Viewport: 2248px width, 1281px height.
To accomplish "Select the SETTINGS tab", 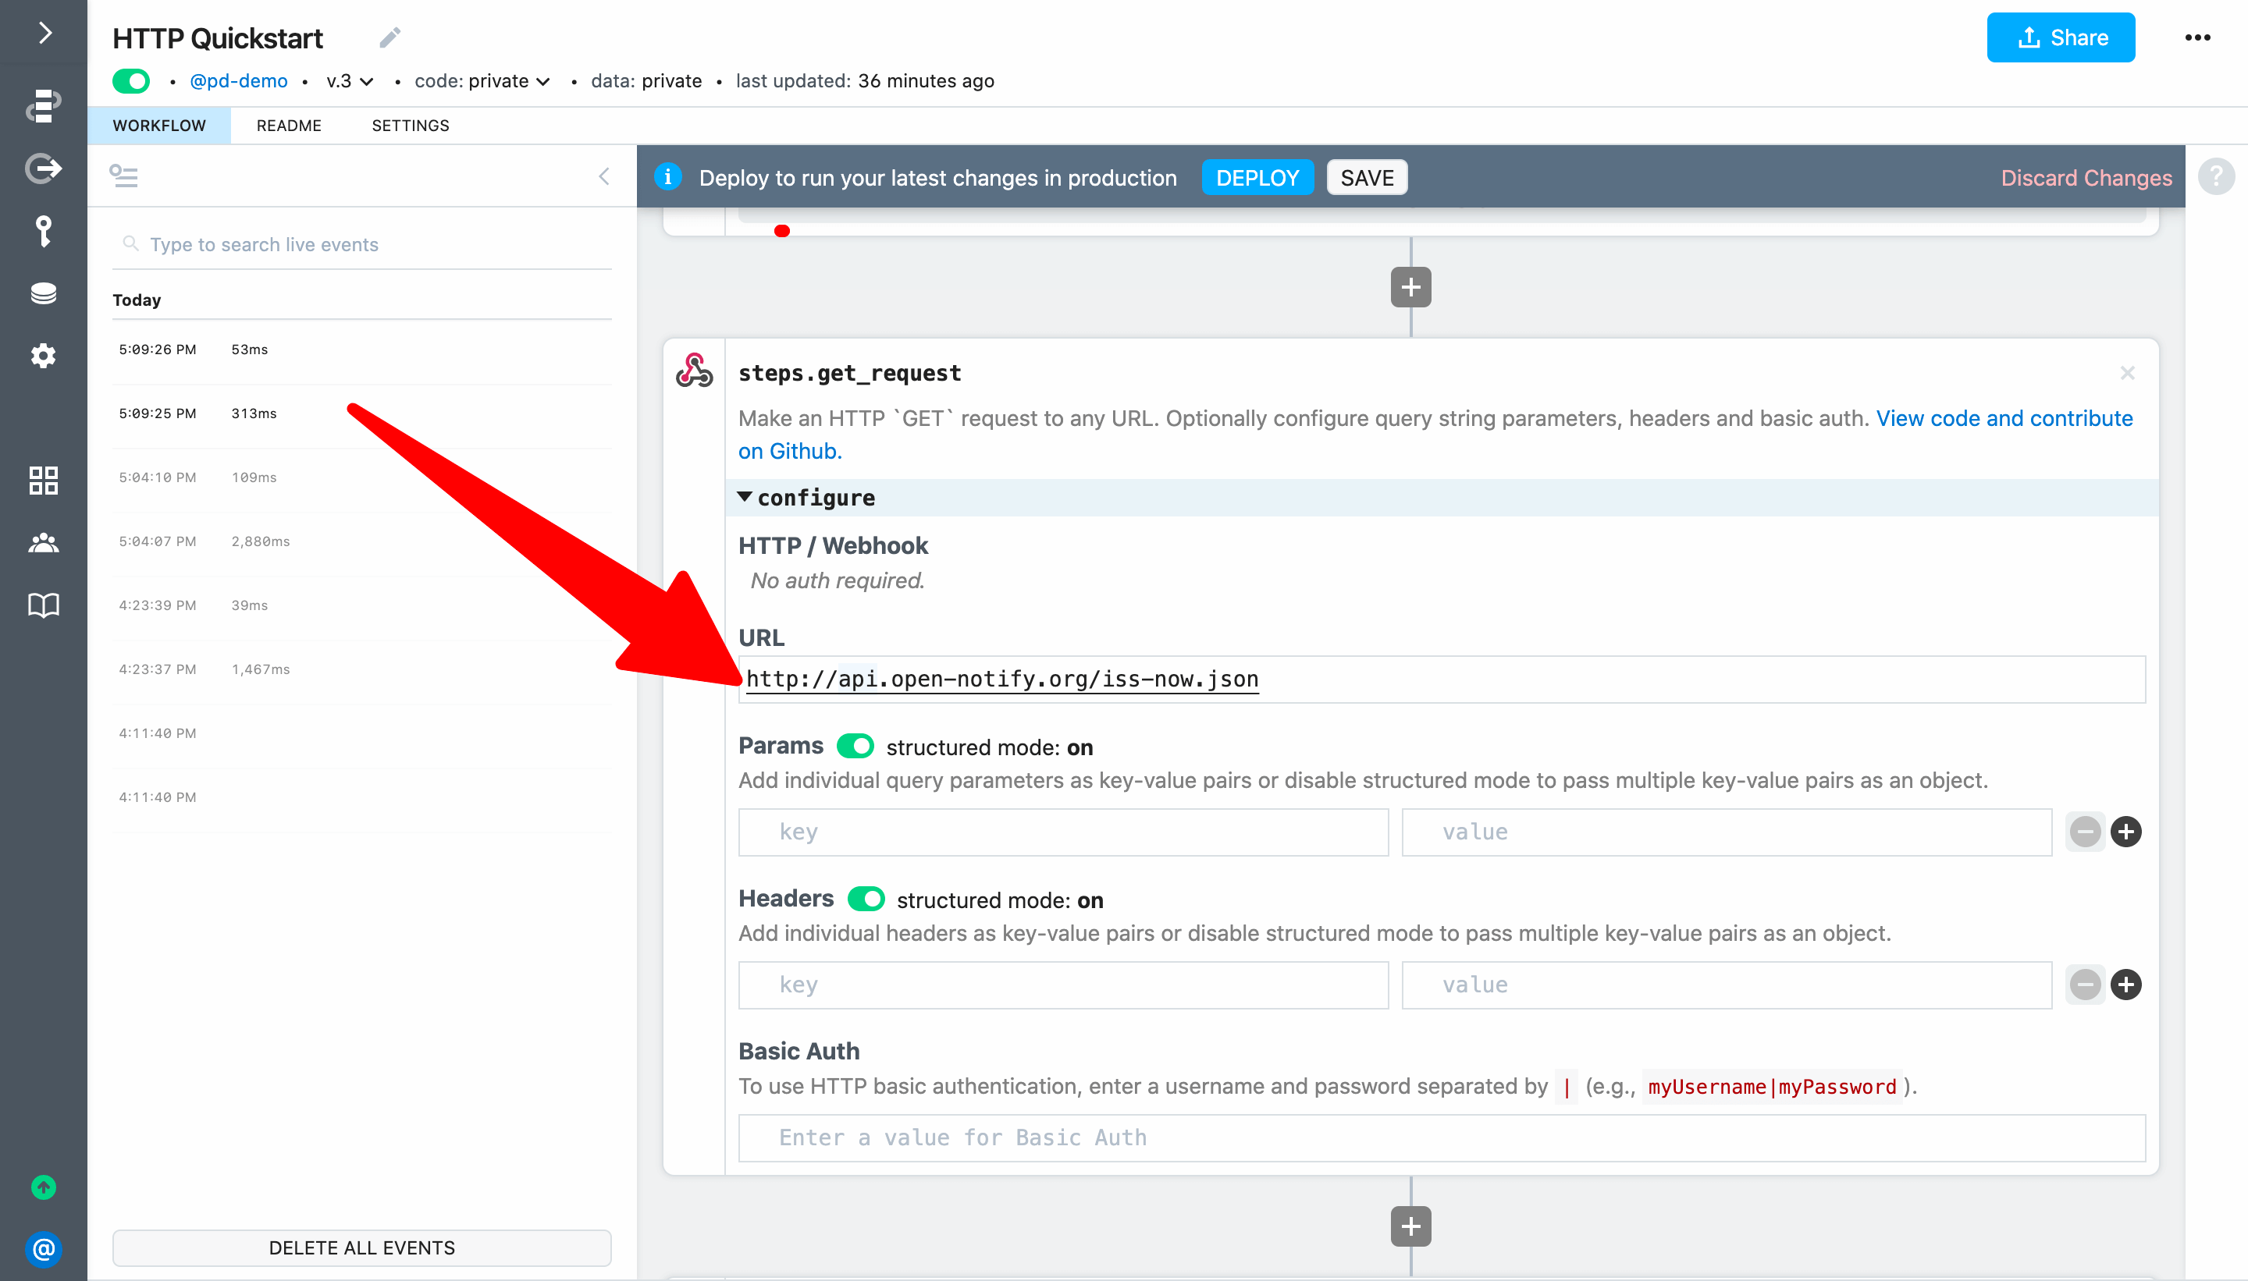I will 411,125.
